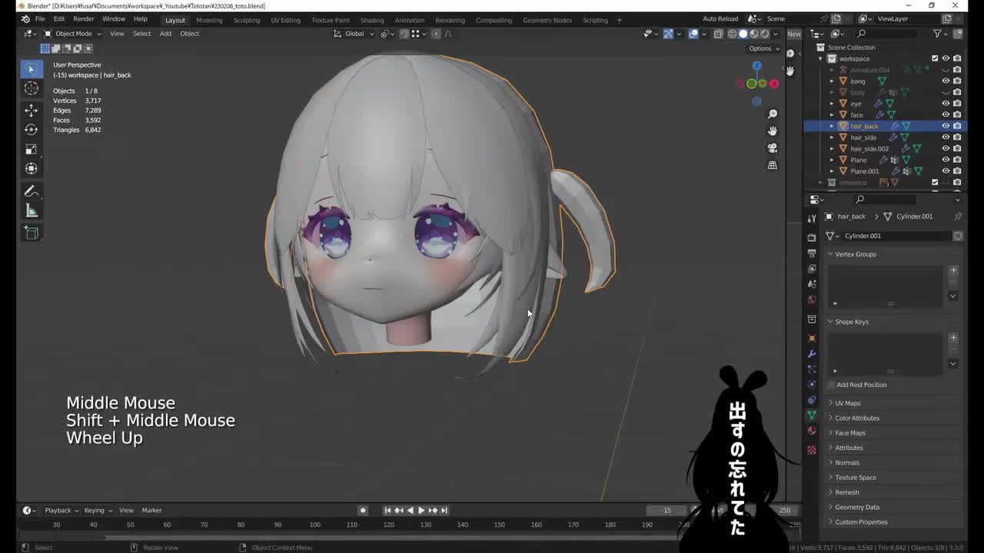Collapse the Vertex Groups panel
Image resolution: width=984 pixels, height=553 pixels.
(855, 254)
